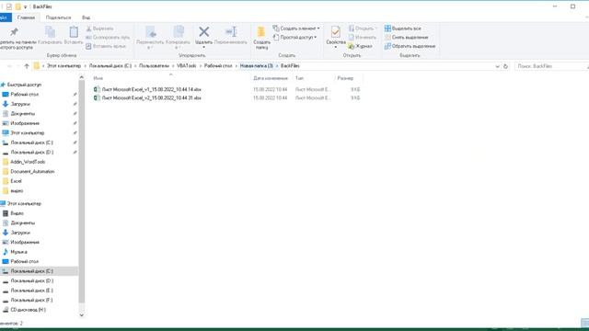Click the Pin to Quick access icon
The image size is (589, 331).
click(x=15, y=32)
